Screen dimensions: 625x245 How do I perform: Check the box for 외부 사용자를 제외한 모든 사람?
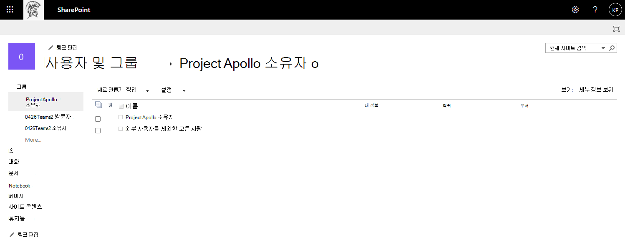click(98, 131)
